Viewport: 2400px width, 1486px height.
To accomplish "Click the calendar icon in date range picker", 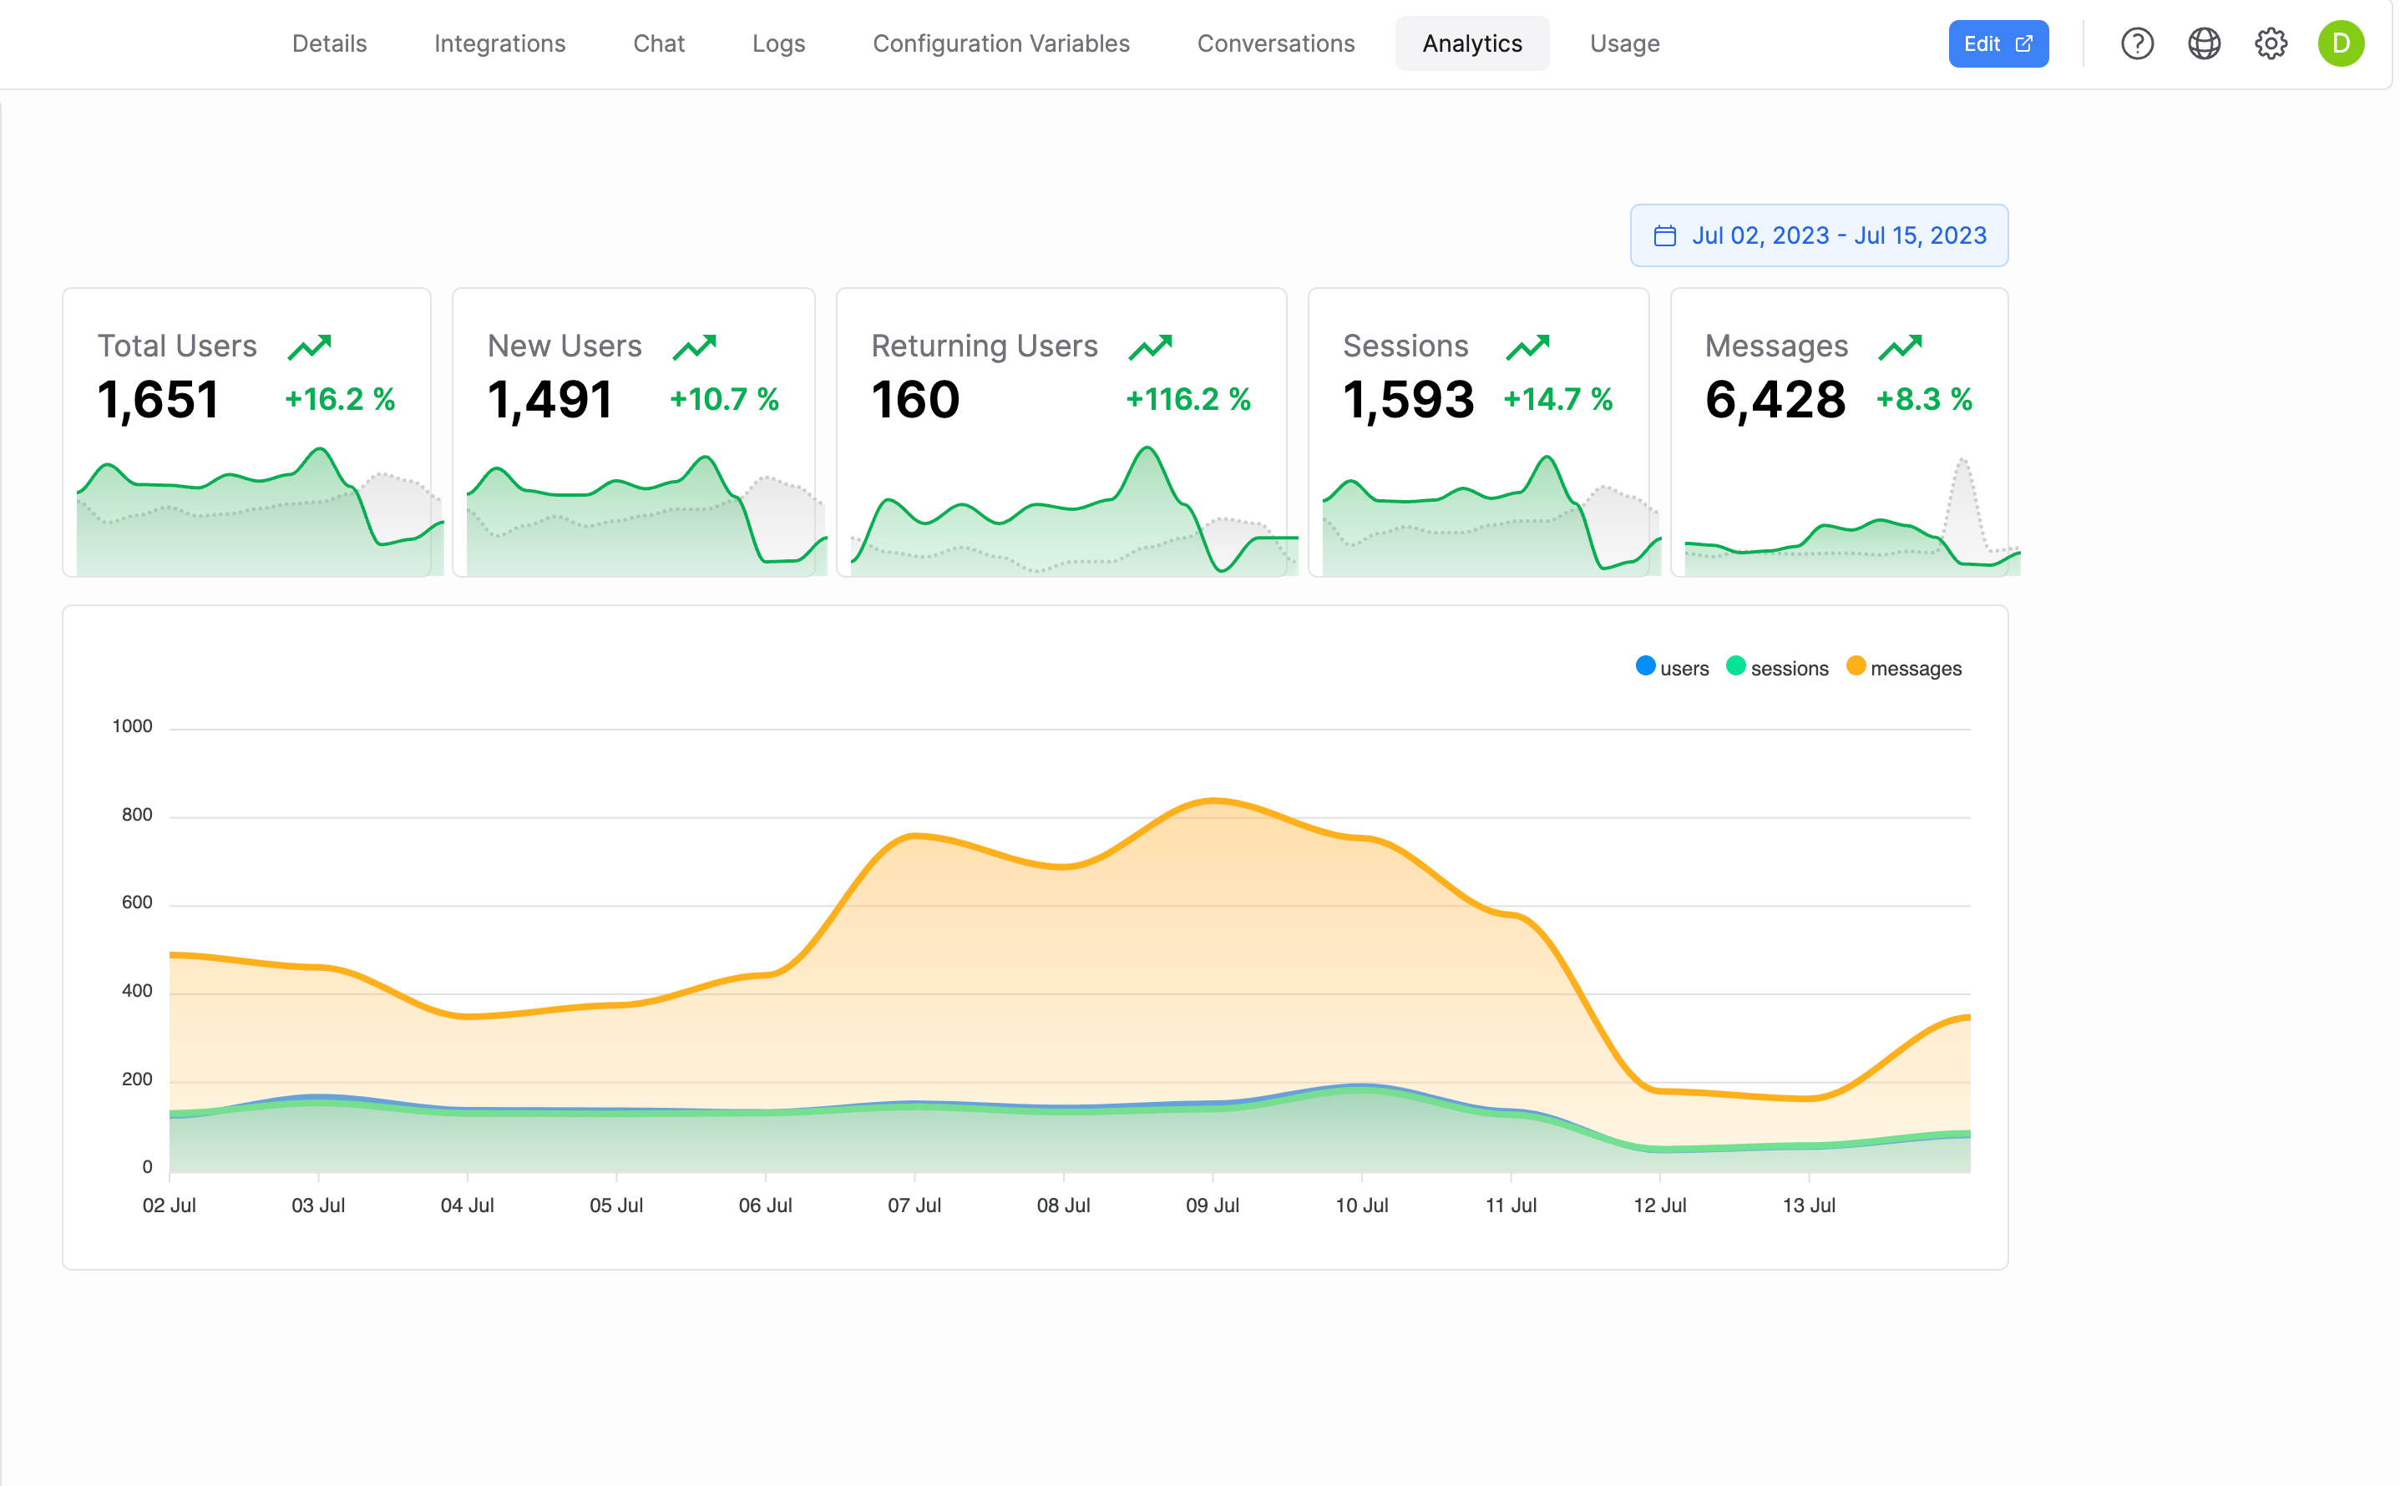I will coord(1666,235).
